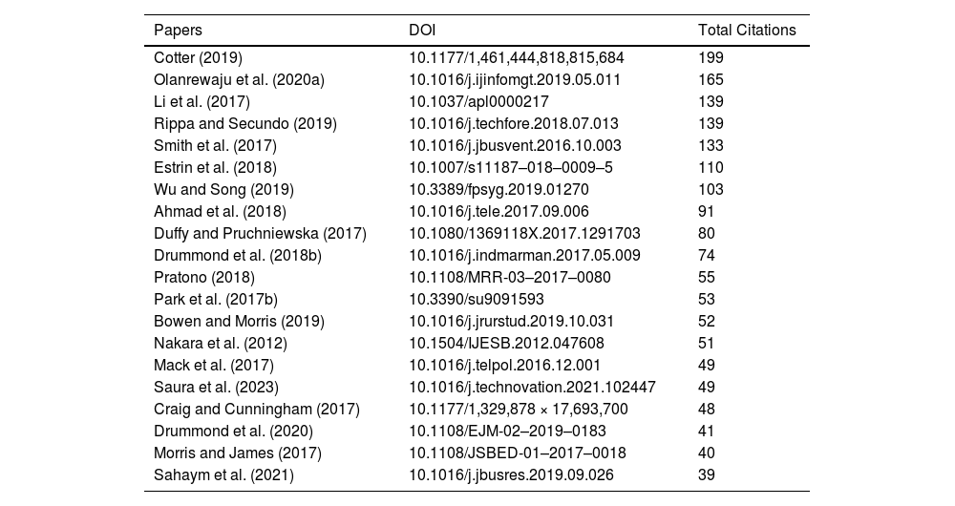
Task: Select the Saura et al. (2023) paper
Action: [x=216, y=387]
